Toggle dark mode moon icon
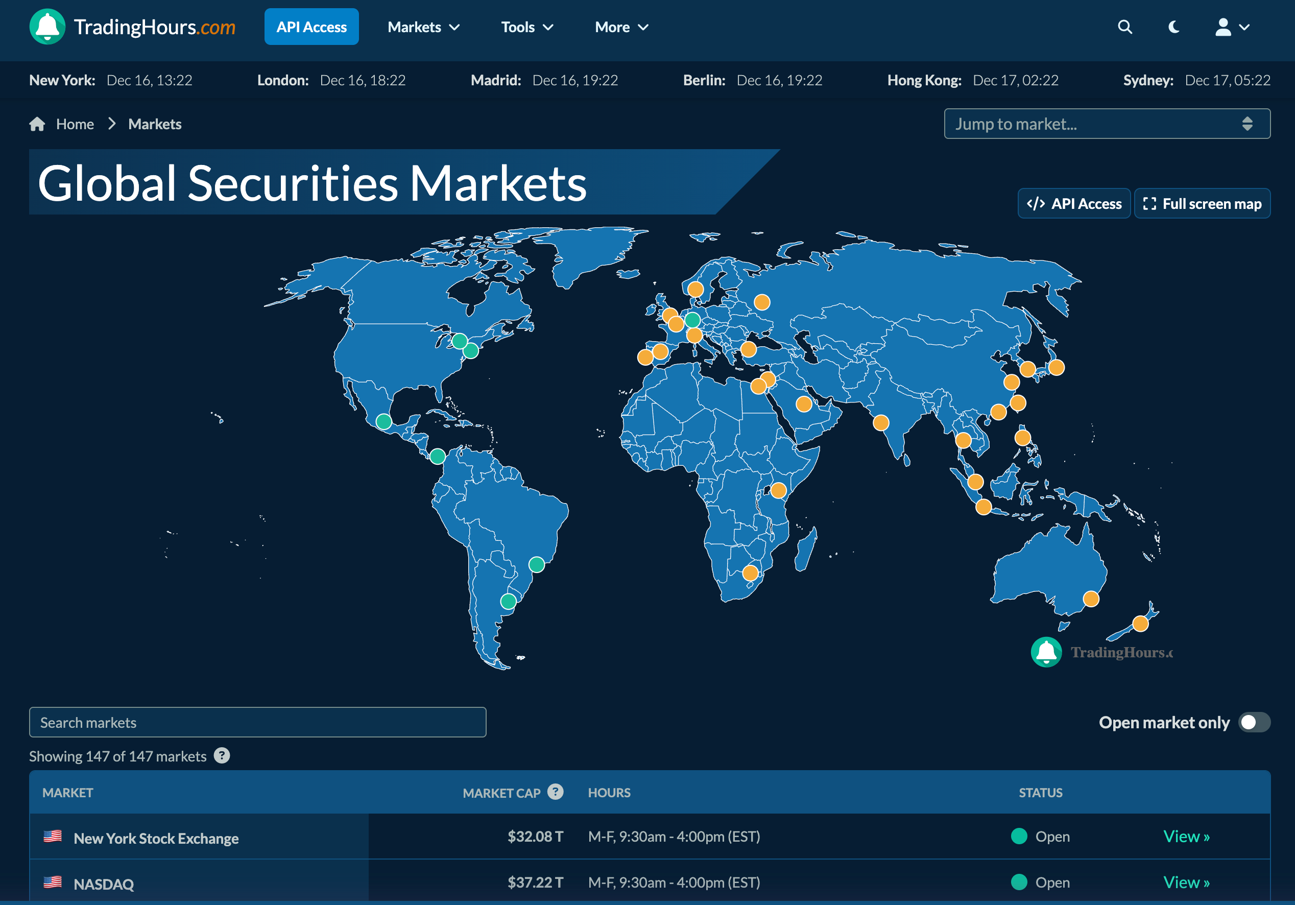Screen dimensions: 1295x905 pos(1174,27)
